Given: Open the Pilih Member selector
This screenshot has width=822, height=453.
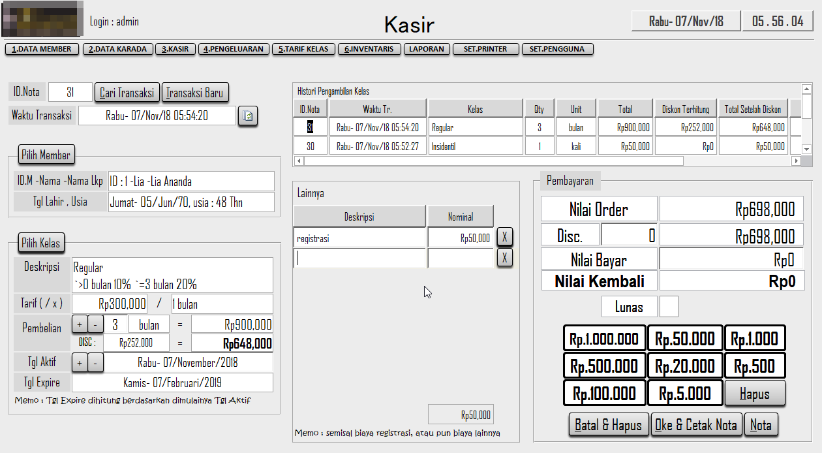Looking at the screenshot, I should 46,155.
